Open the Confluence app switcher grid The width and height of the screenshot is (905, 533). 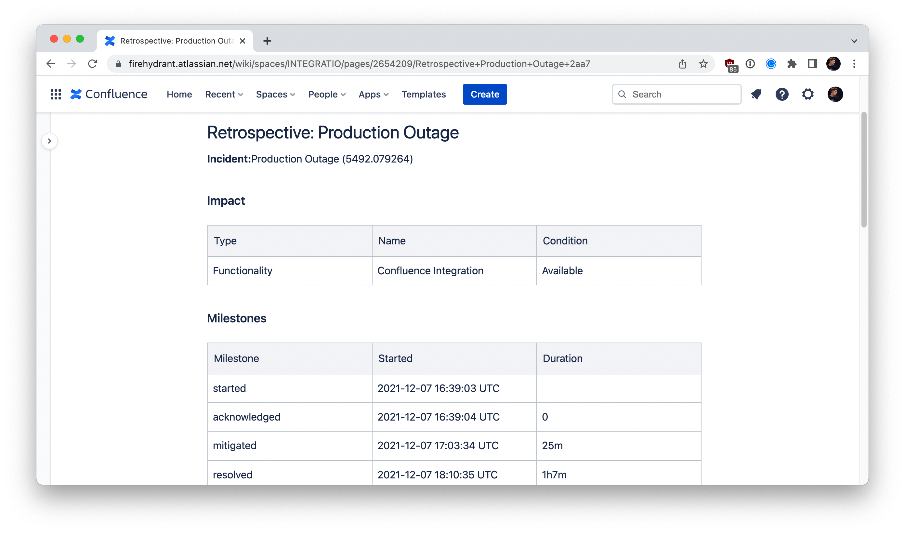(56, 95)
